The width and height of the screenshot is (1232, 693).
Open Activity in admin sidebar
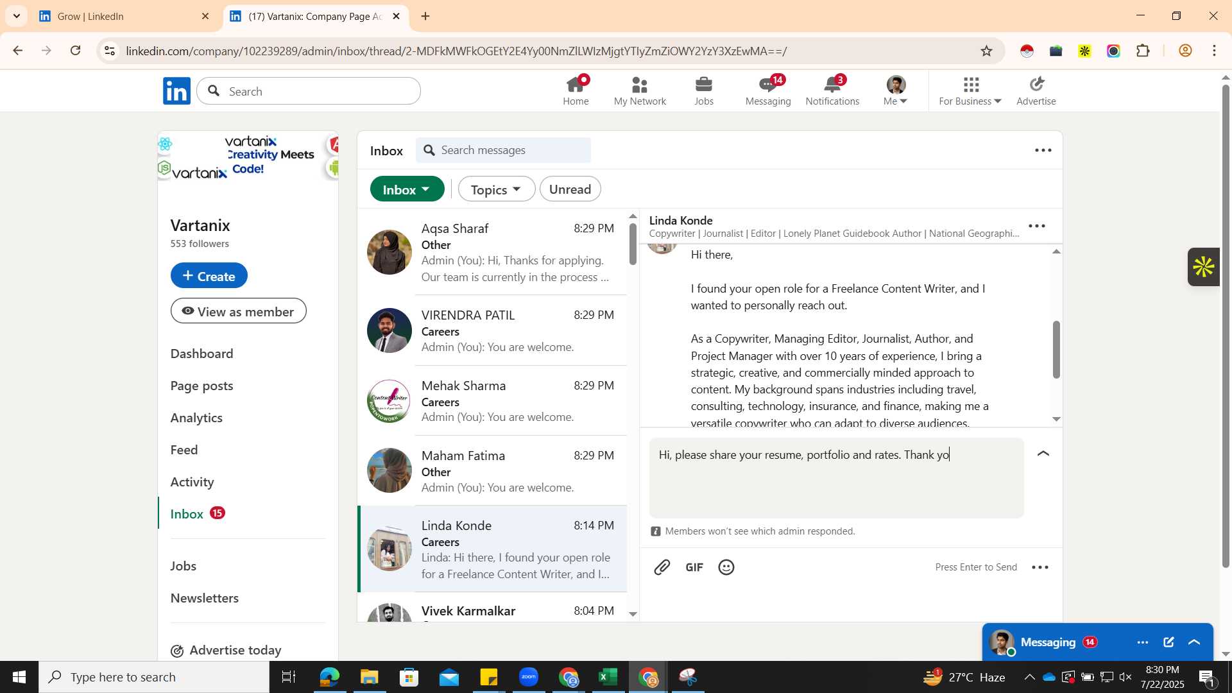[192, 482]
